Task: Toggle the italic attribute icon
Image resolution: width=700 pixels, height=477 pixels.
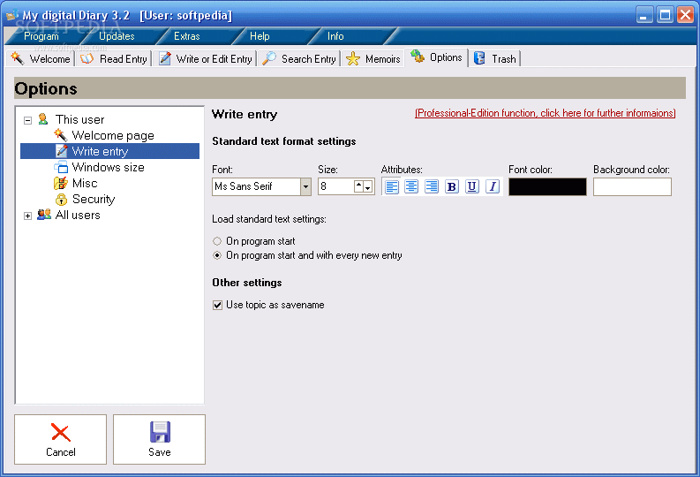Action: (x=493, y=186)
